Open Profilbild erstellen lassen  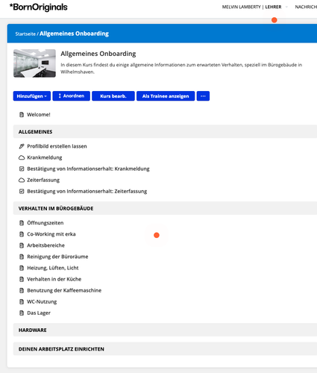pos(57,146)
